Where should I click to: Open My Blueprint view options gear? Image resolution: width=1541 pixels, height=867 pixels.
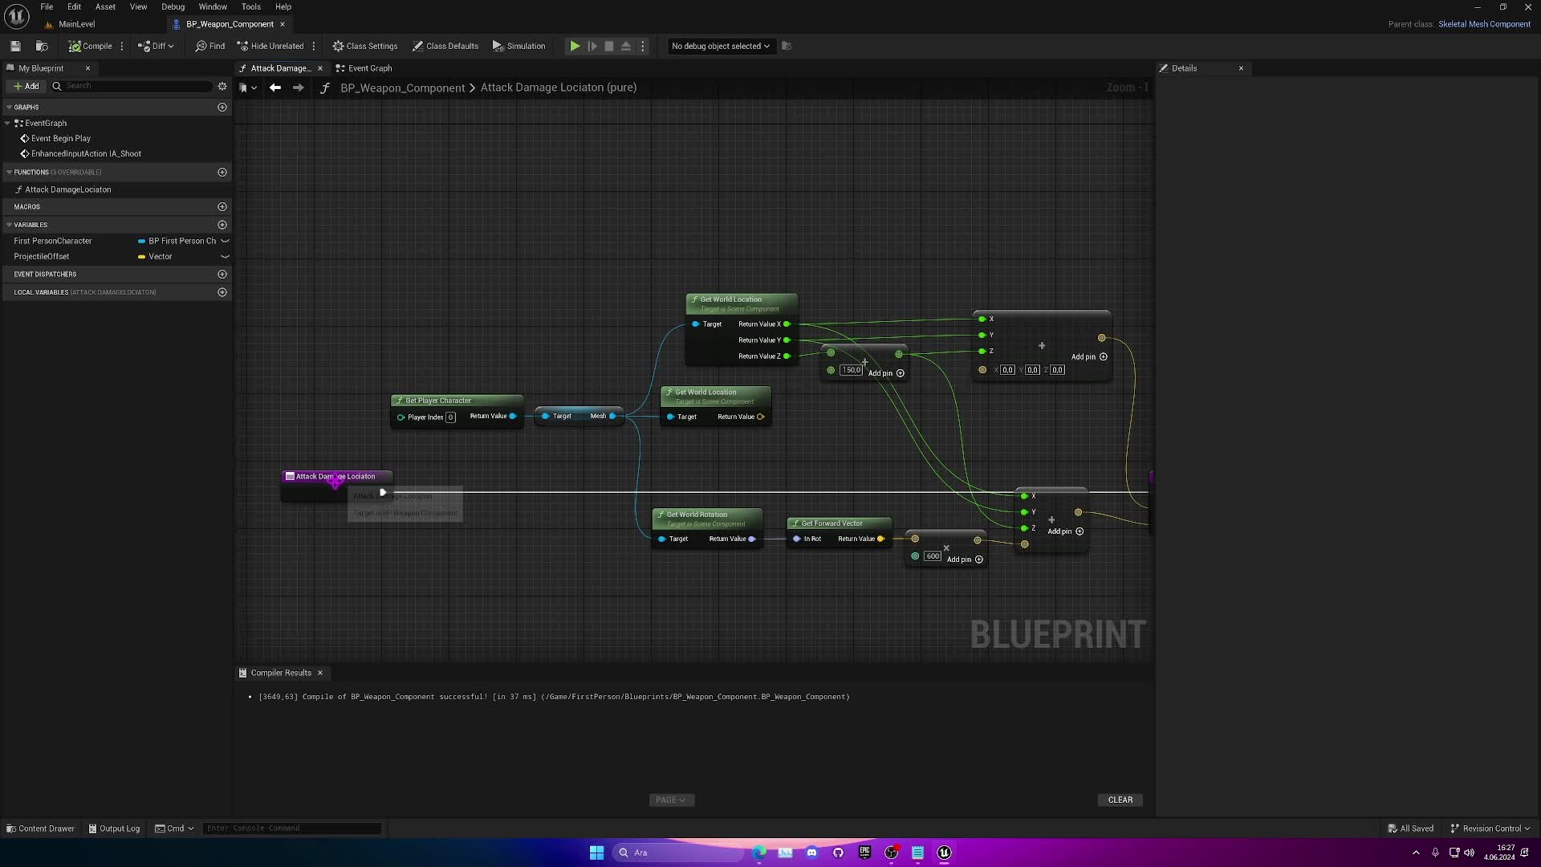222,86
